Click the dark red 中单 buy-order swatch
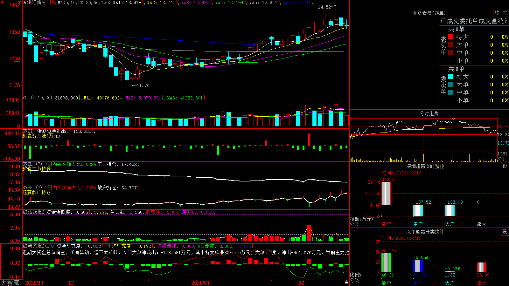Screen dimensions: 509x286 click(x=450, y=53)
